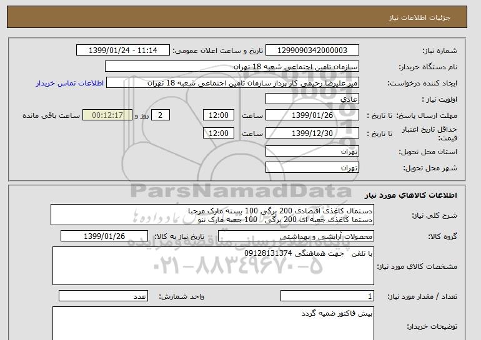Click the delivery city field تهران
This screenshot has height=340, width=481.
click(x=312, y=168)
